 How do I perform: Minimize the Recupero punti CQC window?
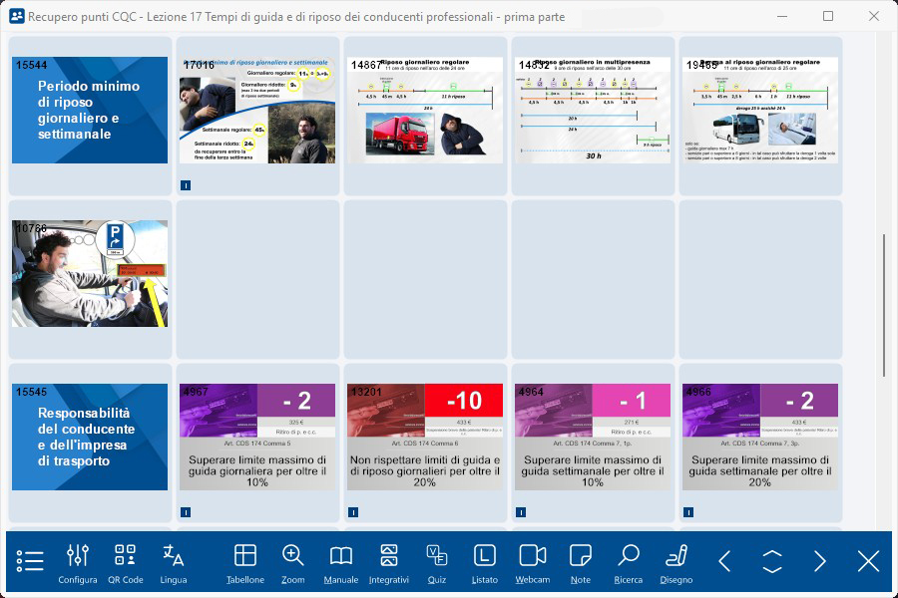point(782,16)
